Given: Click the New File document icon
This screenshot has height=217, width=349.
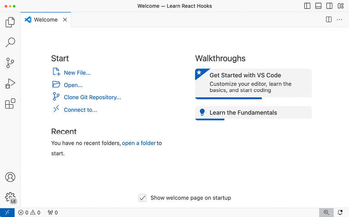Looking at the screenshot, I should pyautogui.click(x=56, y=72).
